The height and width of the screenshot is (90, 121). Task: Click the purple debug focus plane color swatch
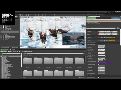(106, 63)
